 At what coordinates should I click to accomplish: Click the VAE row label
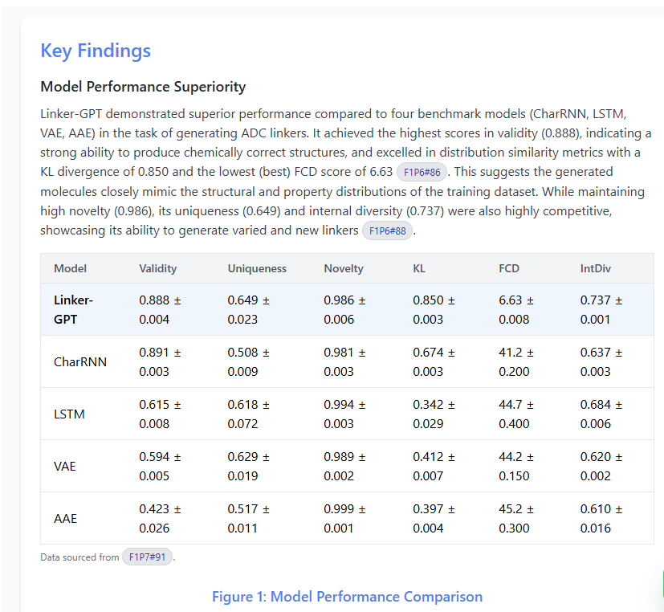65,466
